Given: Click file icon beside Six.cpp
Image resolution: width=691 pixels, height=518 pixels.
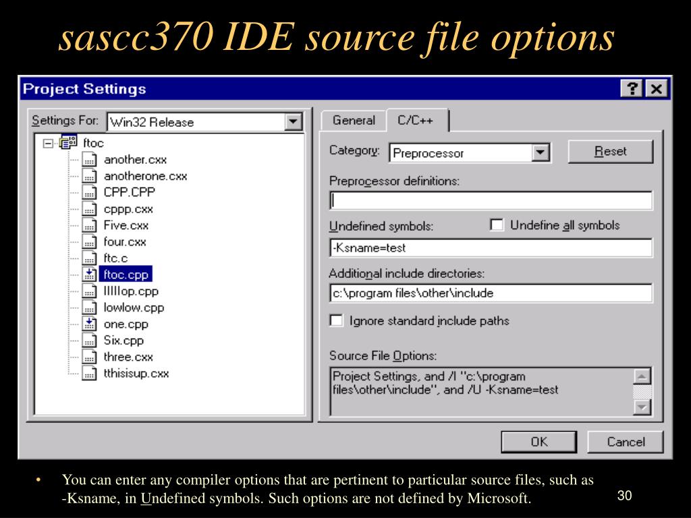Looking at the screenshot, I should coord(89,341).
